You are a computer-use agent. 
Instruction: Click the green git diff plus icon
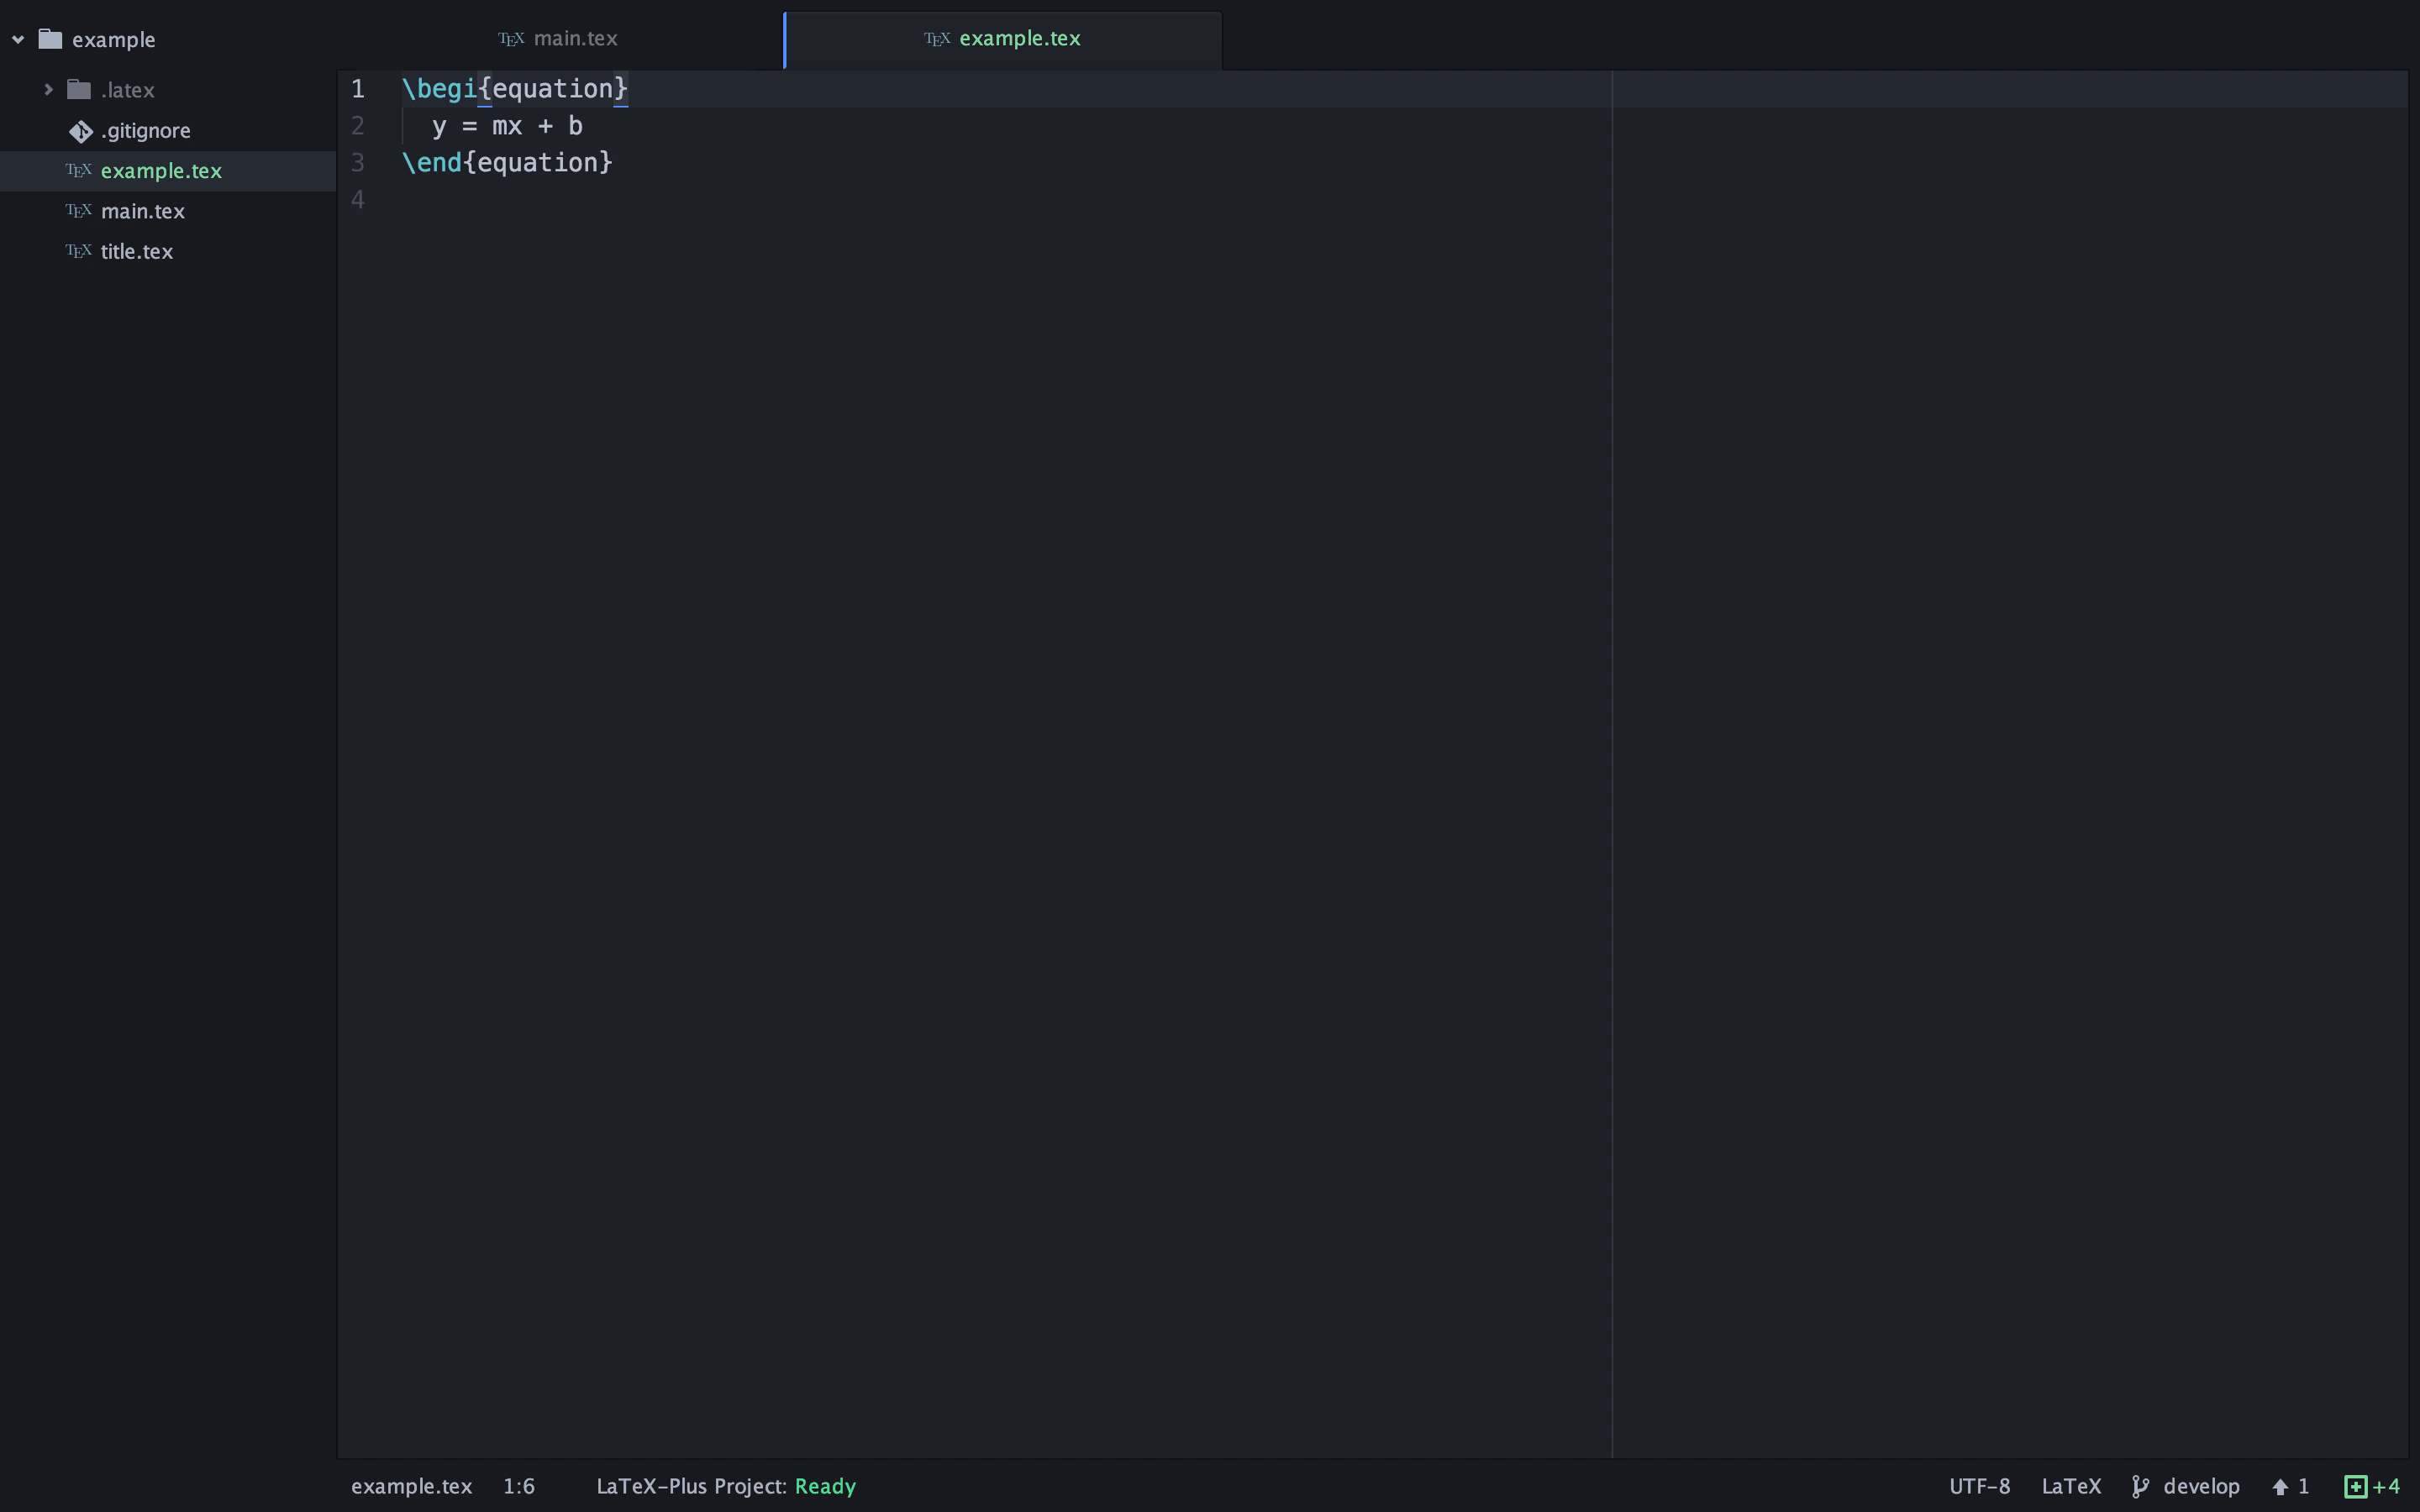coord(2355,1486)
